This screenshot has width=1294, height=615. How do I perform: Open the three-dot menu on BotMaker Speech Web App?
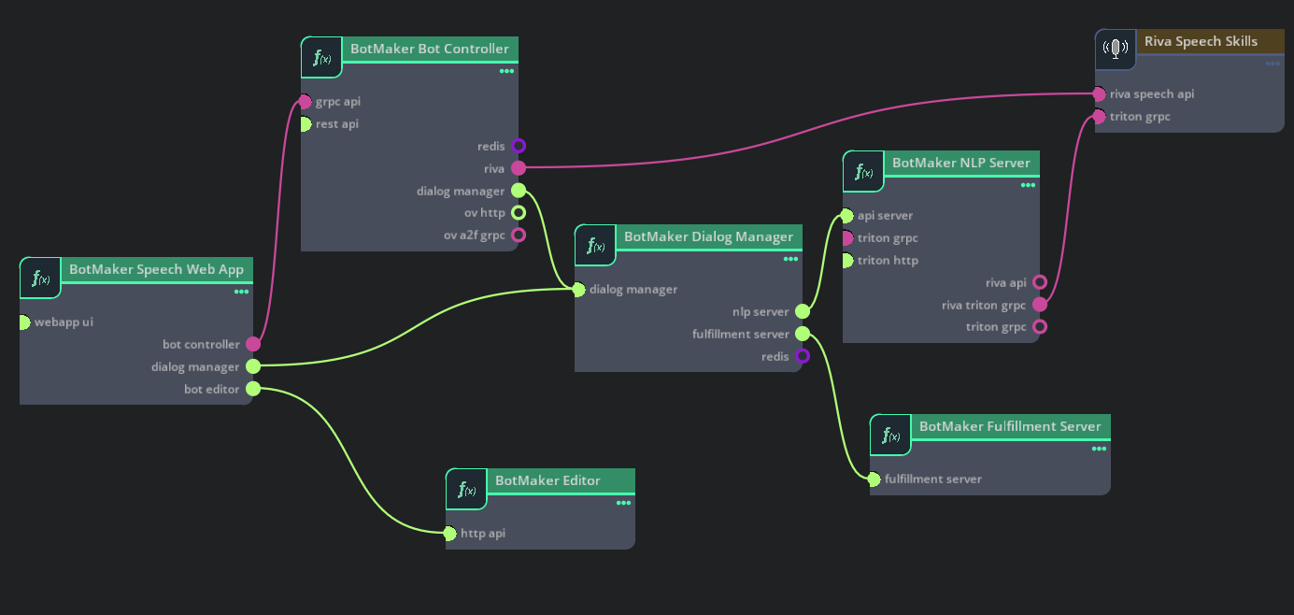click(241, 292)
